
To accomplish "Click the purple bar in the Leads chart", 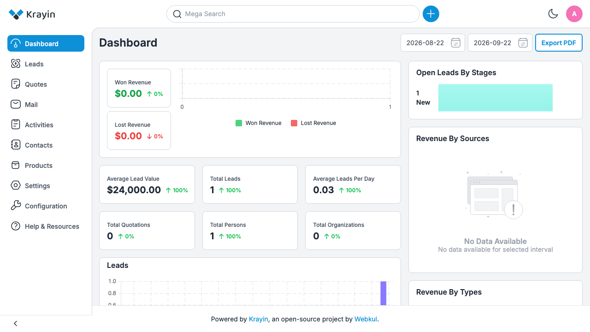I will [383, 293].
